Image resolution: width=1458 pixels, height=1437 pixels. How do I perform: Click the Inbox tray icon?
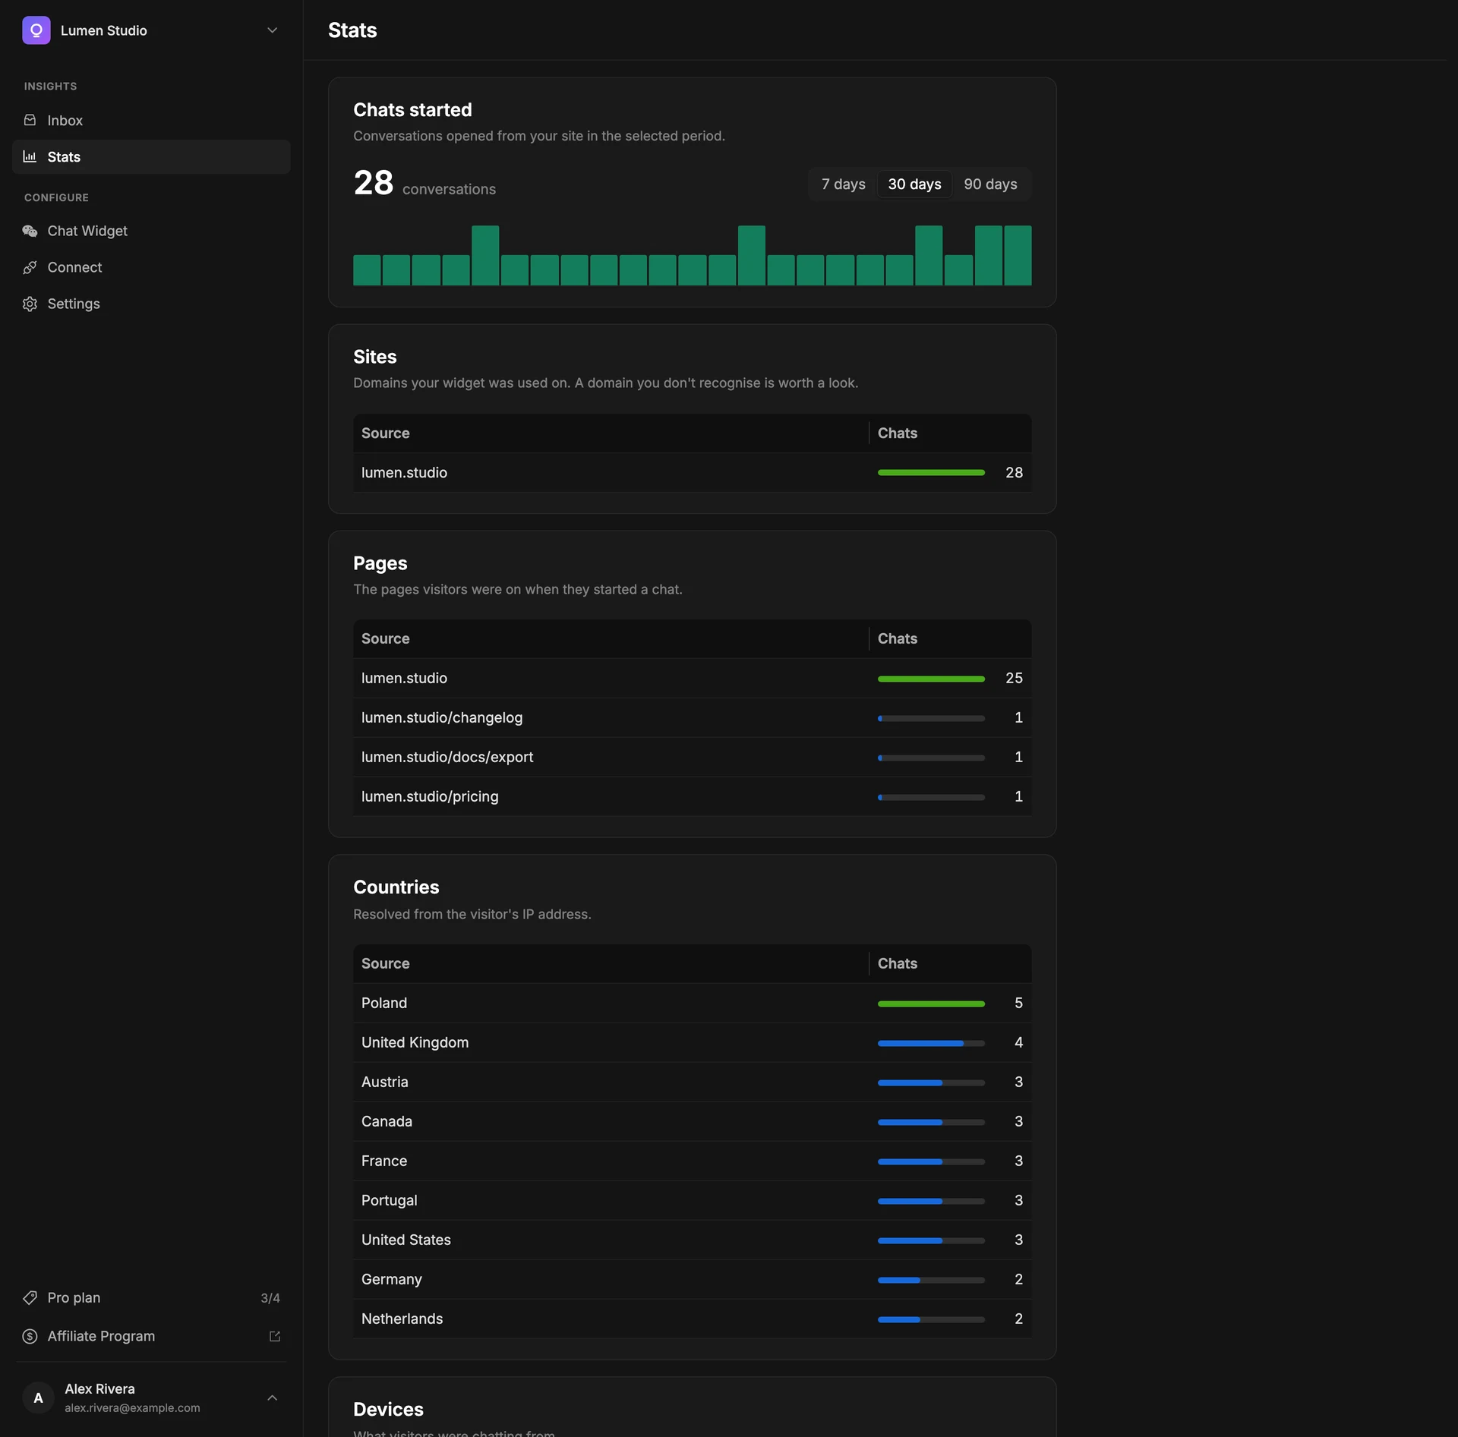click(30, 120)
